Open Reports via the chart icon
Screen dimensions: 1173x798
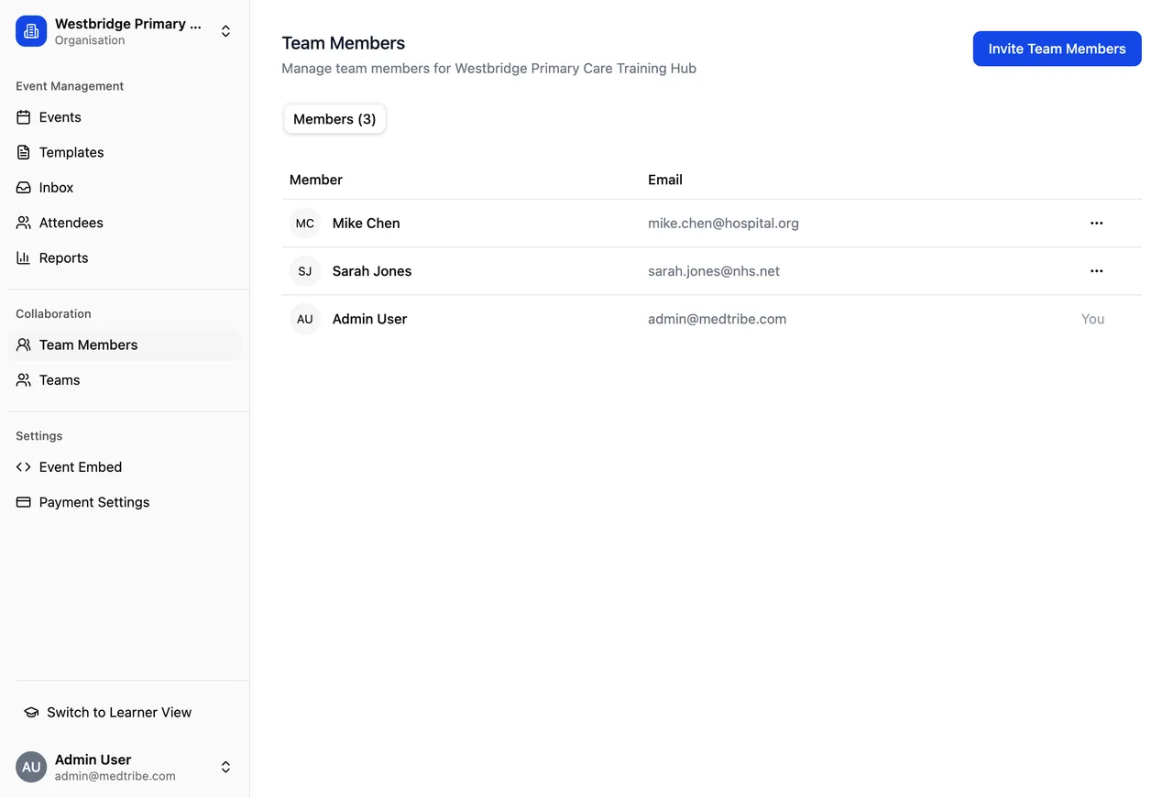24,257
